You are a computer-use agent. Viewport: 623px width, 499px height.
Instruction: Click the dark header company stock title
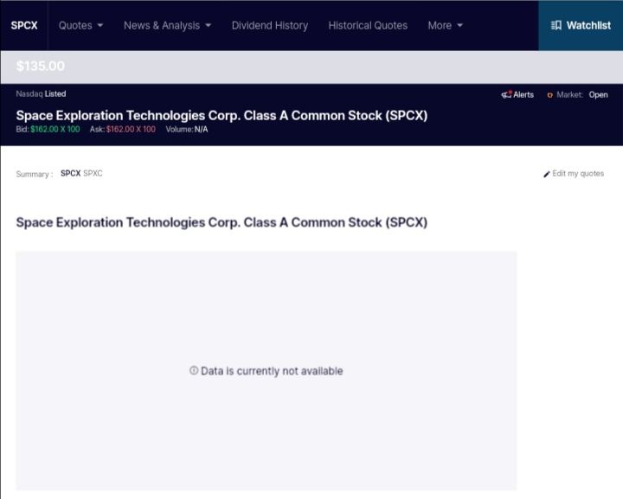[222, 116]
